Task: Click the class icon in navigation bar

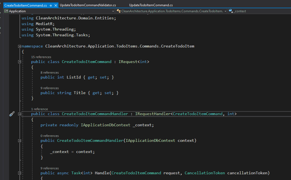Action: pyautogui.click(x=119, y=11)
